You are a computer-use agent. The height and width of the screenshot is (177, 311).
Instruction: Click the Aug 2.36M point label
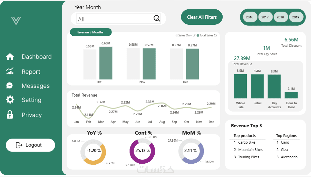(162, 106)
